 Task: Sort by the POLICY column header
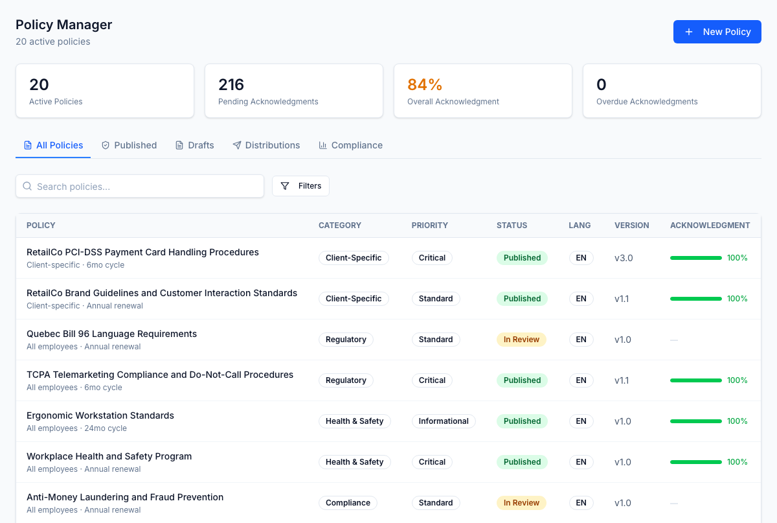click(x=41, y=226)
